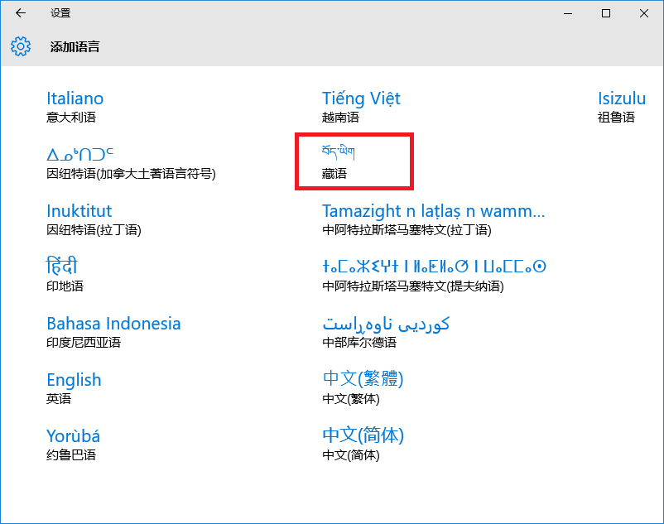Select English 英语 language

74,388
